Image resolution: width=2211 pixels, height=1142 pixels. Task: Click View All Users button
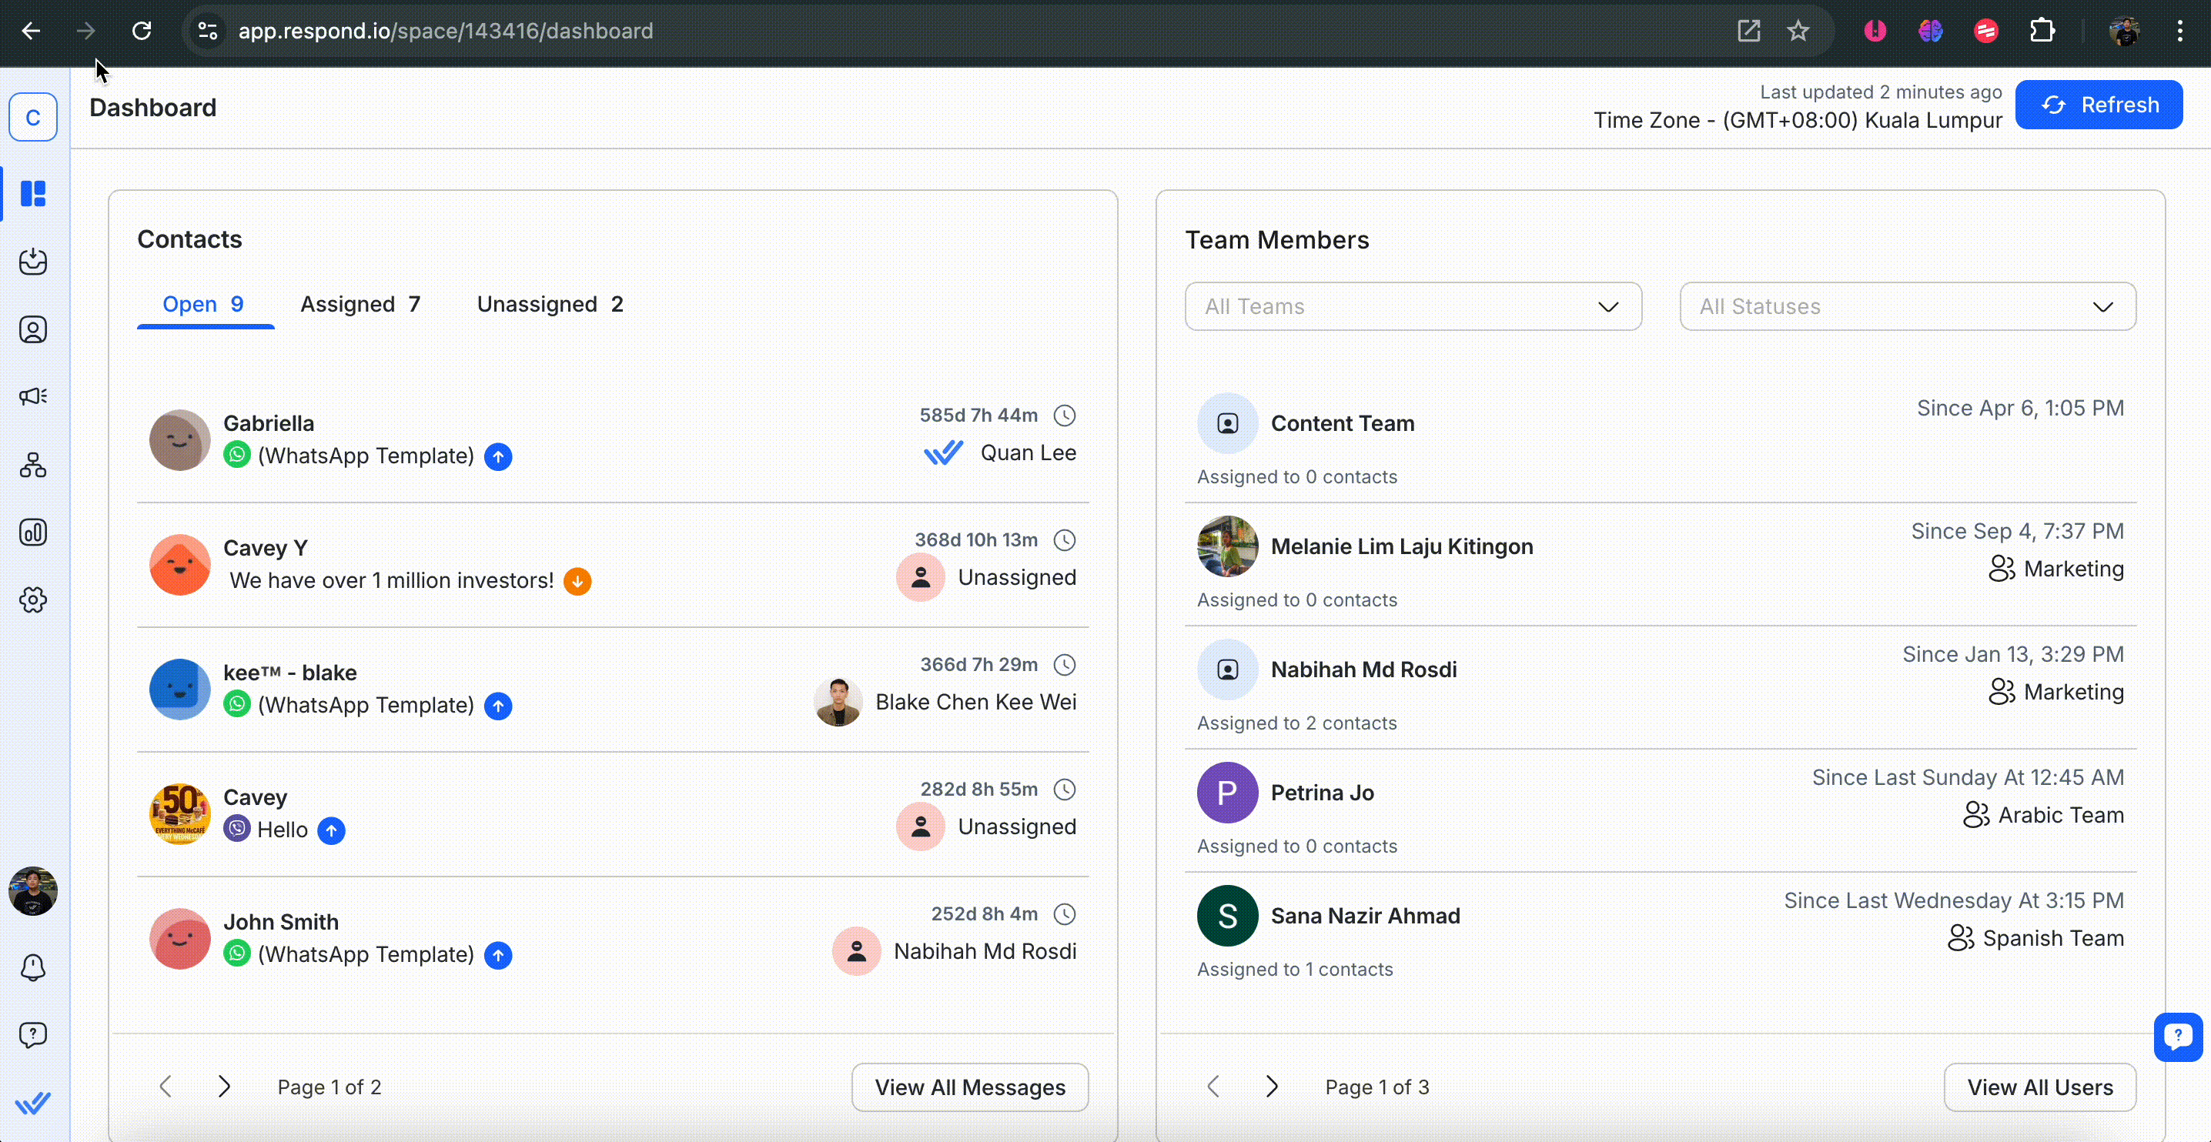point(2039,1087)
